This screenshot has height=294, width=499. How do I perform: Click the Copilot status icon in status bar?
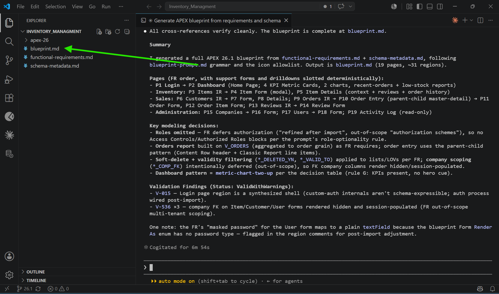click(480, 289)
